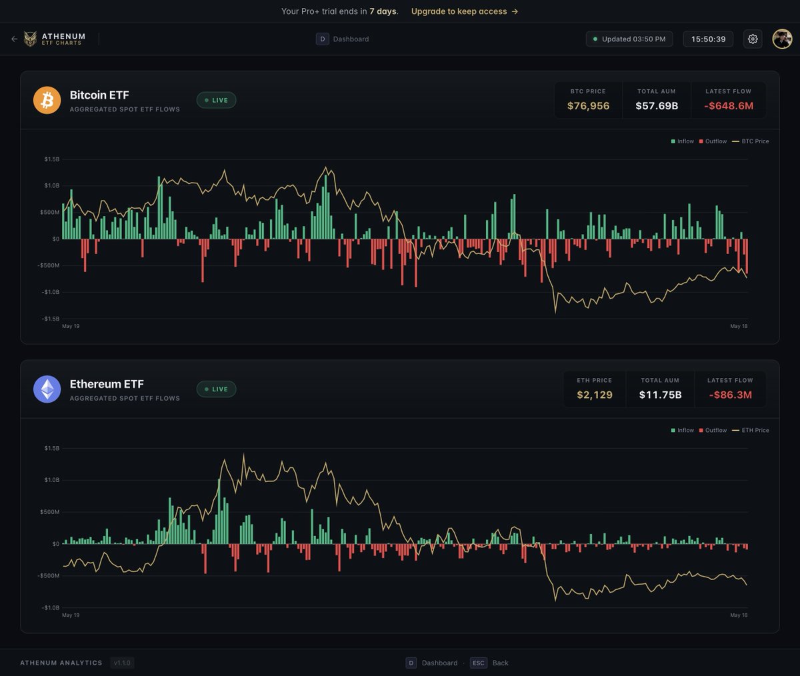Click Back in the footer bar
This screenshot has width=800, height=676.
tap(500, 663)
